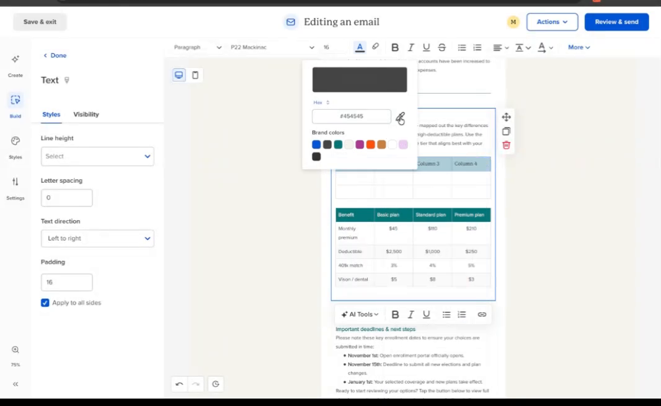Select the blue brand color swatch
The height and width of the screenshot is (406, 661).
coord(316,144)
